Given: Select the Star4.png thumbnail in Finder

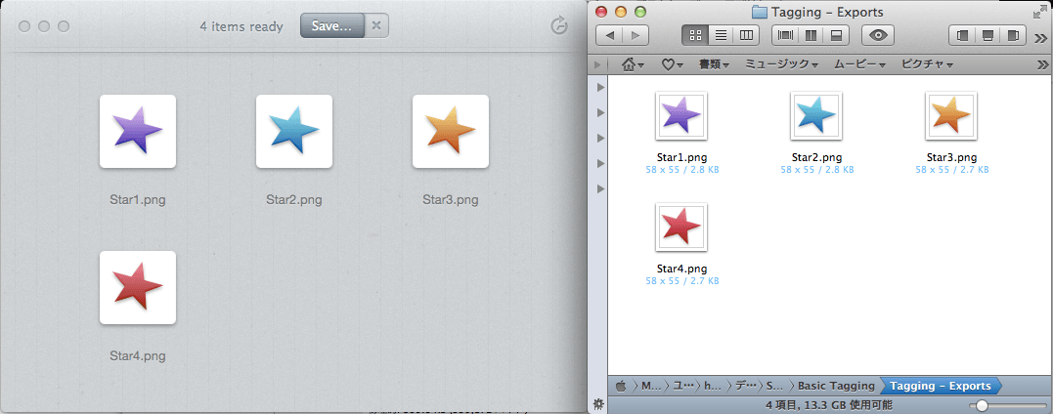Looking at the screenshot, I should (681, 228).
